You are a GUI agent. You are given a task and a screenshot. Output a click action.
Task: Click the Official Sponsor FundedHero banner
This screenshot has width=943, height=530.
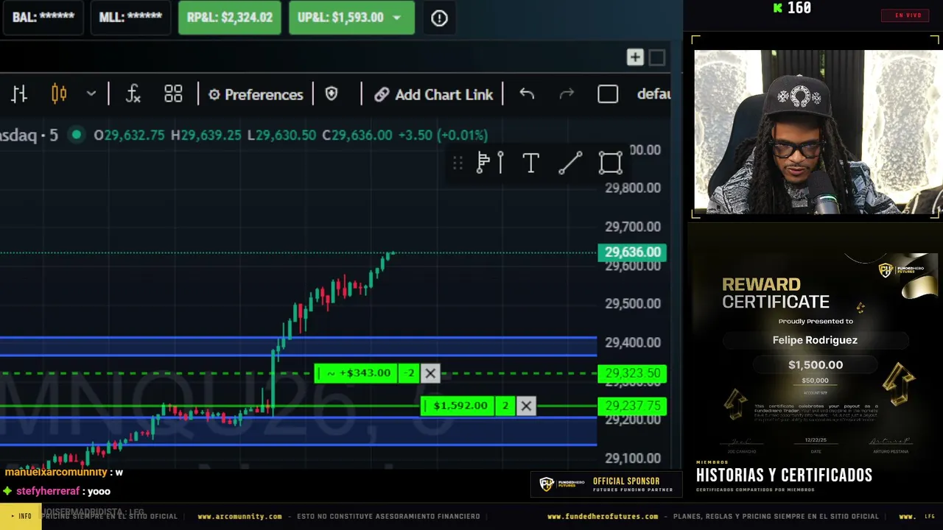[606, 484]
